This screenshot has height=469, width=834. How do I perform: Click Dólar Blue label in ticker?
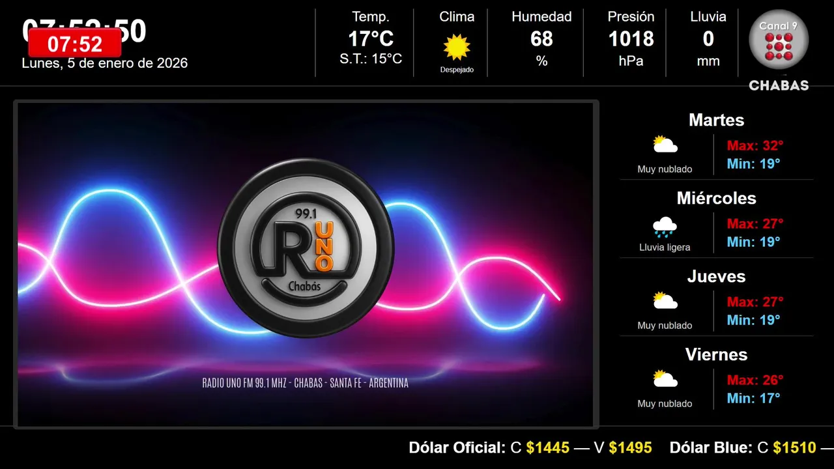point(711,448)
